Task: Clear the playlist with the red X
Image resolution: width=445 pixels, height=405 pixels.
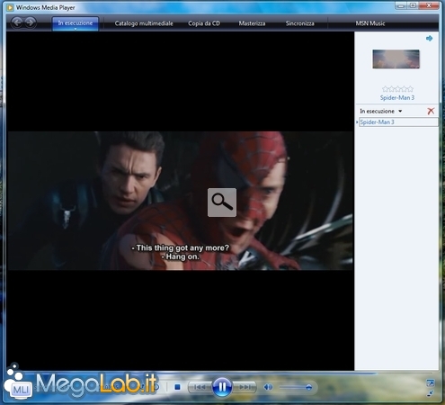Action: (x=431, y=112)
